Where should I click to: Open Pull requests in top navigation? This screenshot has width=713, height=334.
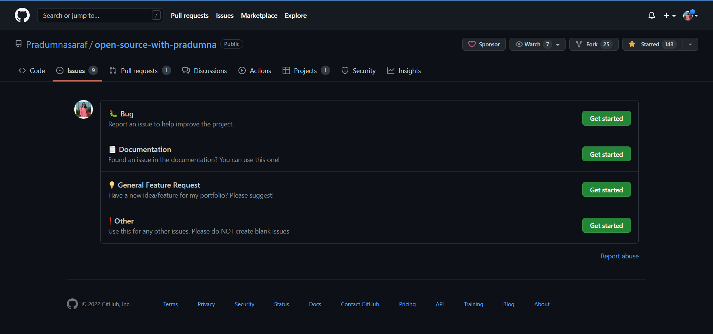[189, 16]
